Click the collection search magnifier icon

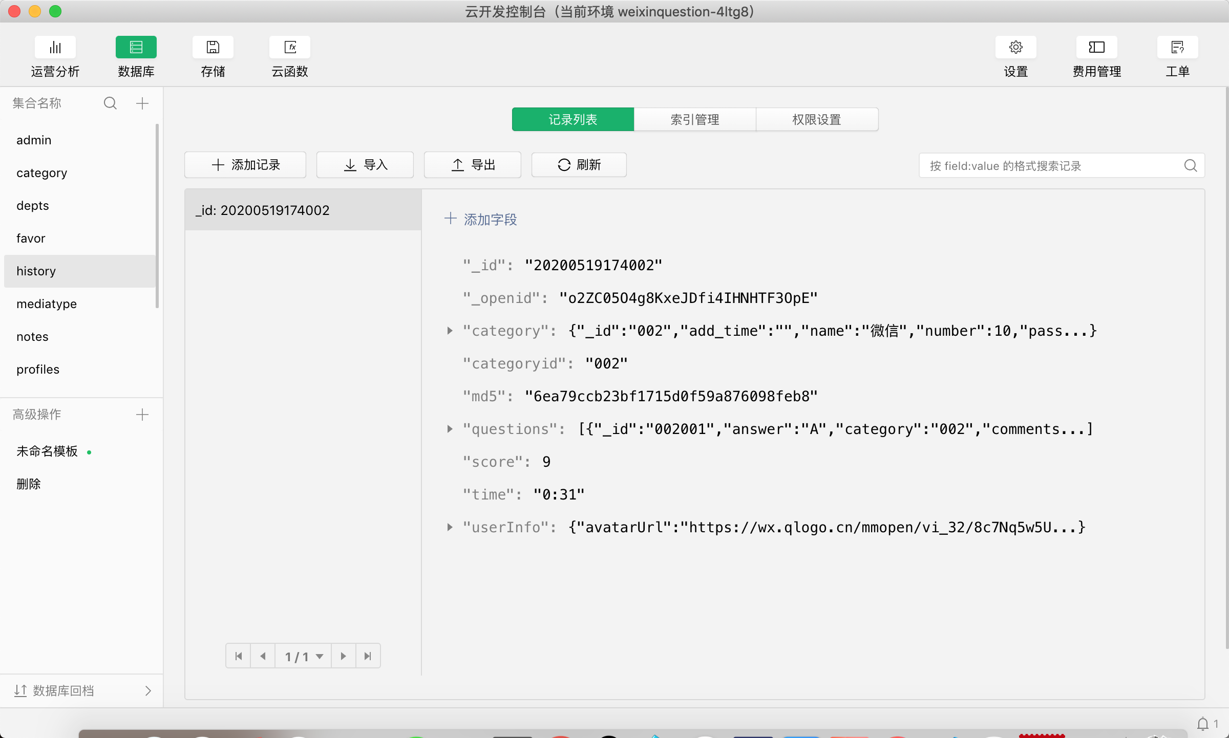[110, 103]
